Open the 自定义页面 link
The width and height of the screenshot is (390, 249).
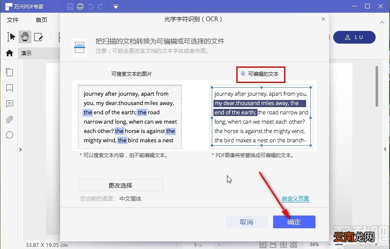point(296,199)
